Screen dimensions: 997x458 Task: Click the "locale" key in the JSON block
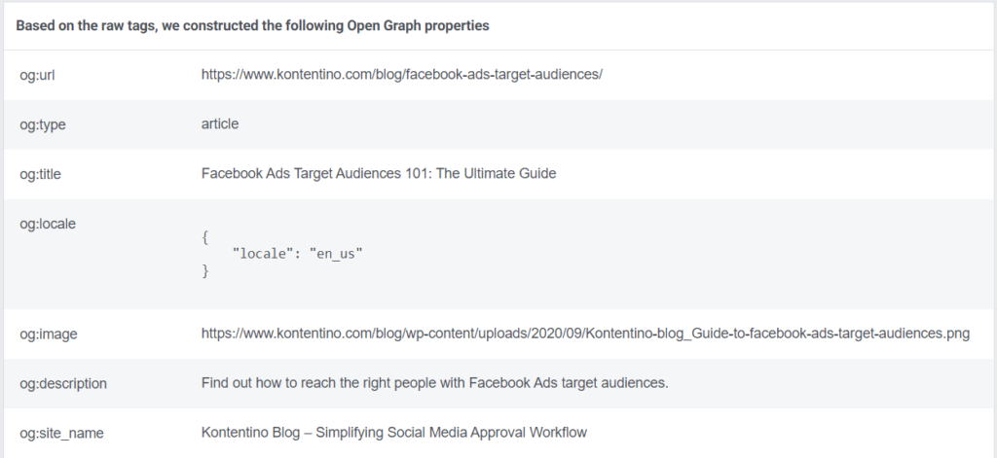(263, 253)
